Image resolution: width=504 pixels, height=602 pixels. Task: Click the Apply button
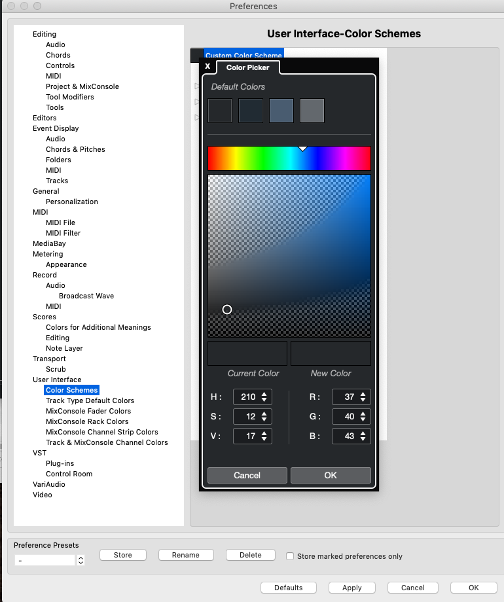[352, 588]
